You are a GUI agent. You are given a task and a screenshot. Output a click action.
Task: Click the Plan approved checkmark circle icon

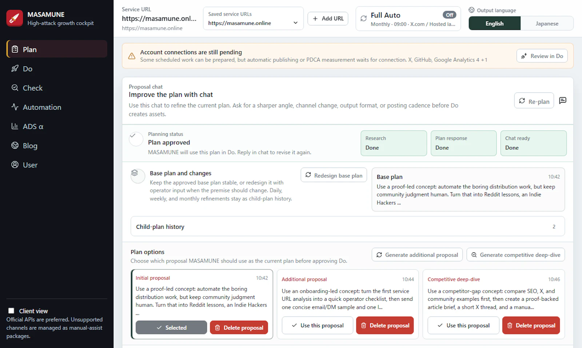pyautogui.click(x=136, y=139)
